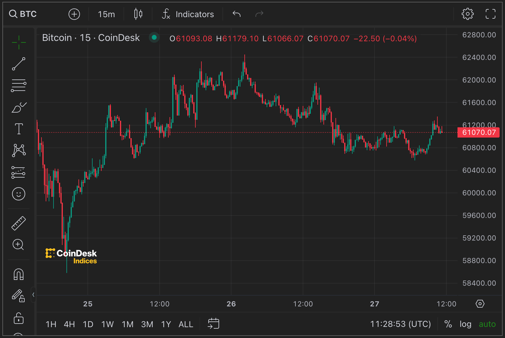Toggle log scale mode
505x338 pixels.
tap(465, 324)
